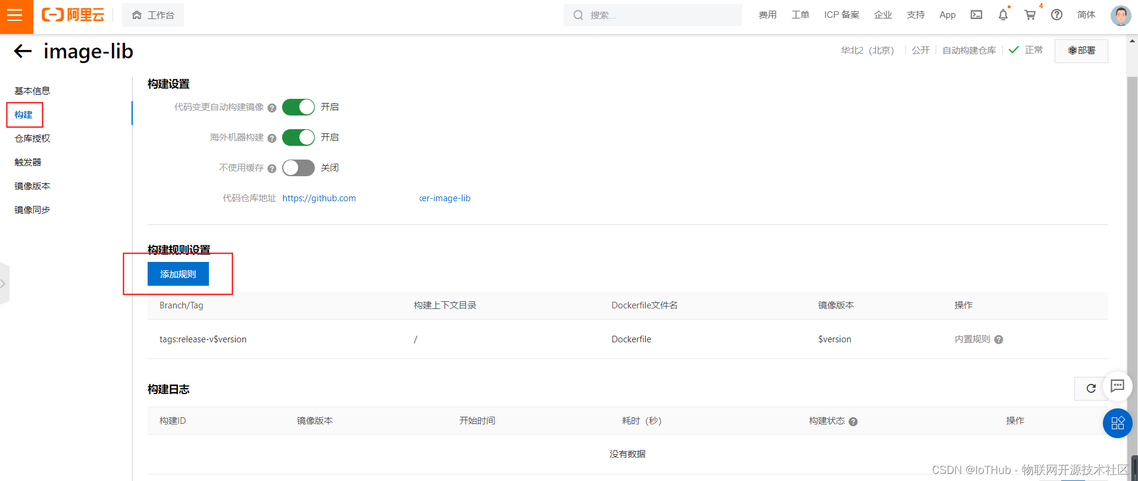Enable the no-cache build option
Screen dimensions: 1138x481
(298, 168)
